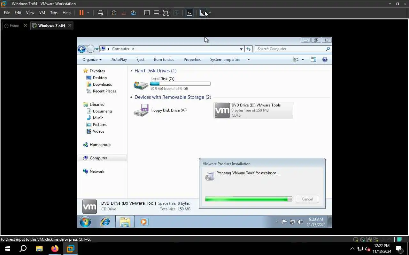Viewport: 409px width, 255px height.
Task: Cancel the VMware Tools installation
Action: tap(307, 199)
